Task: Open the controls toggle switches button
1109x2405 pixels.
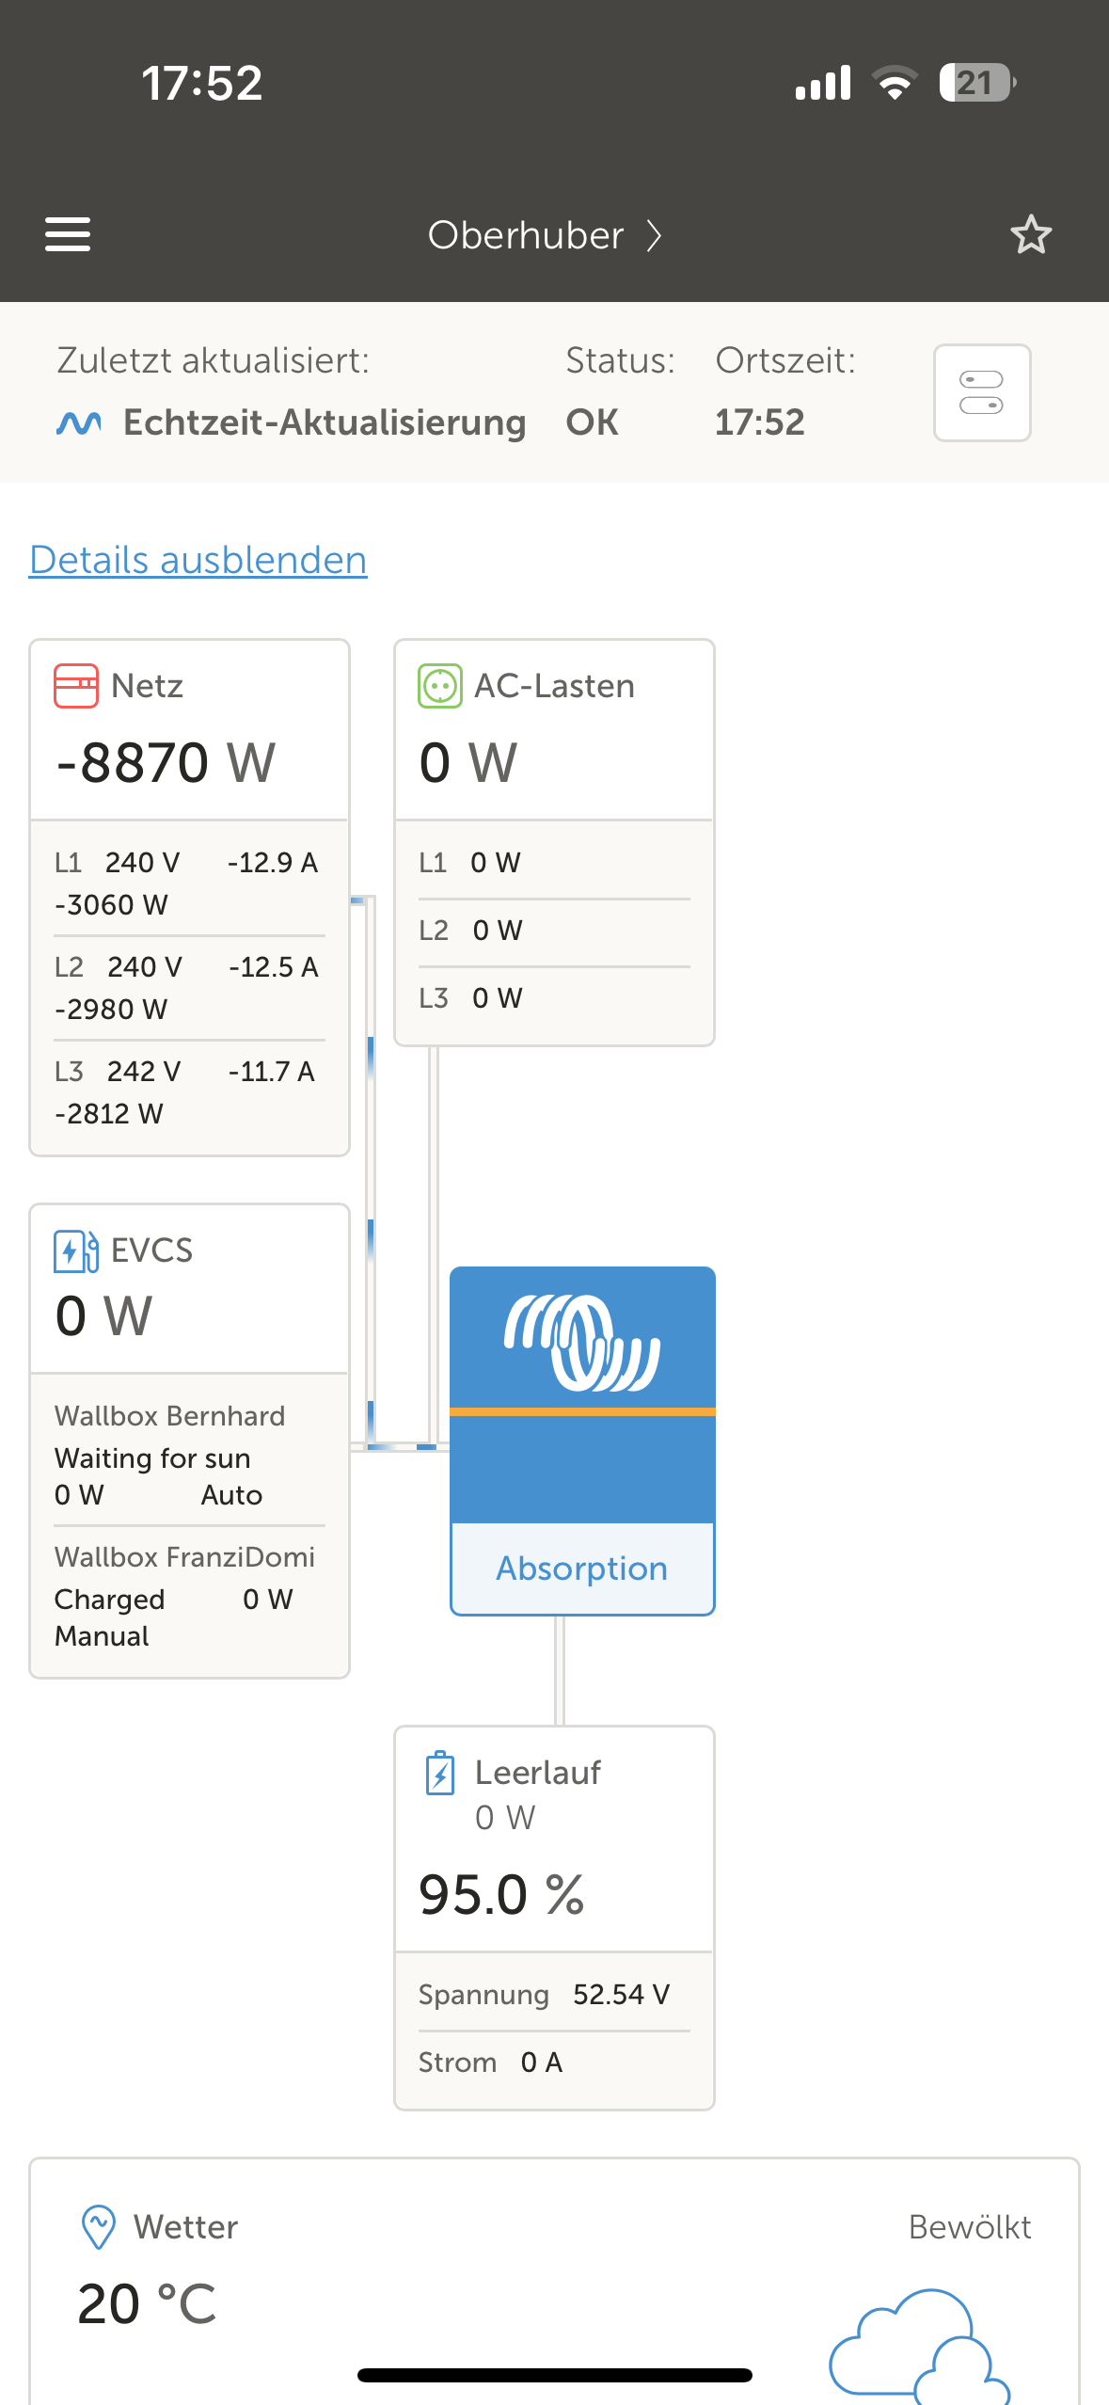Action: (x=981, y=392)
